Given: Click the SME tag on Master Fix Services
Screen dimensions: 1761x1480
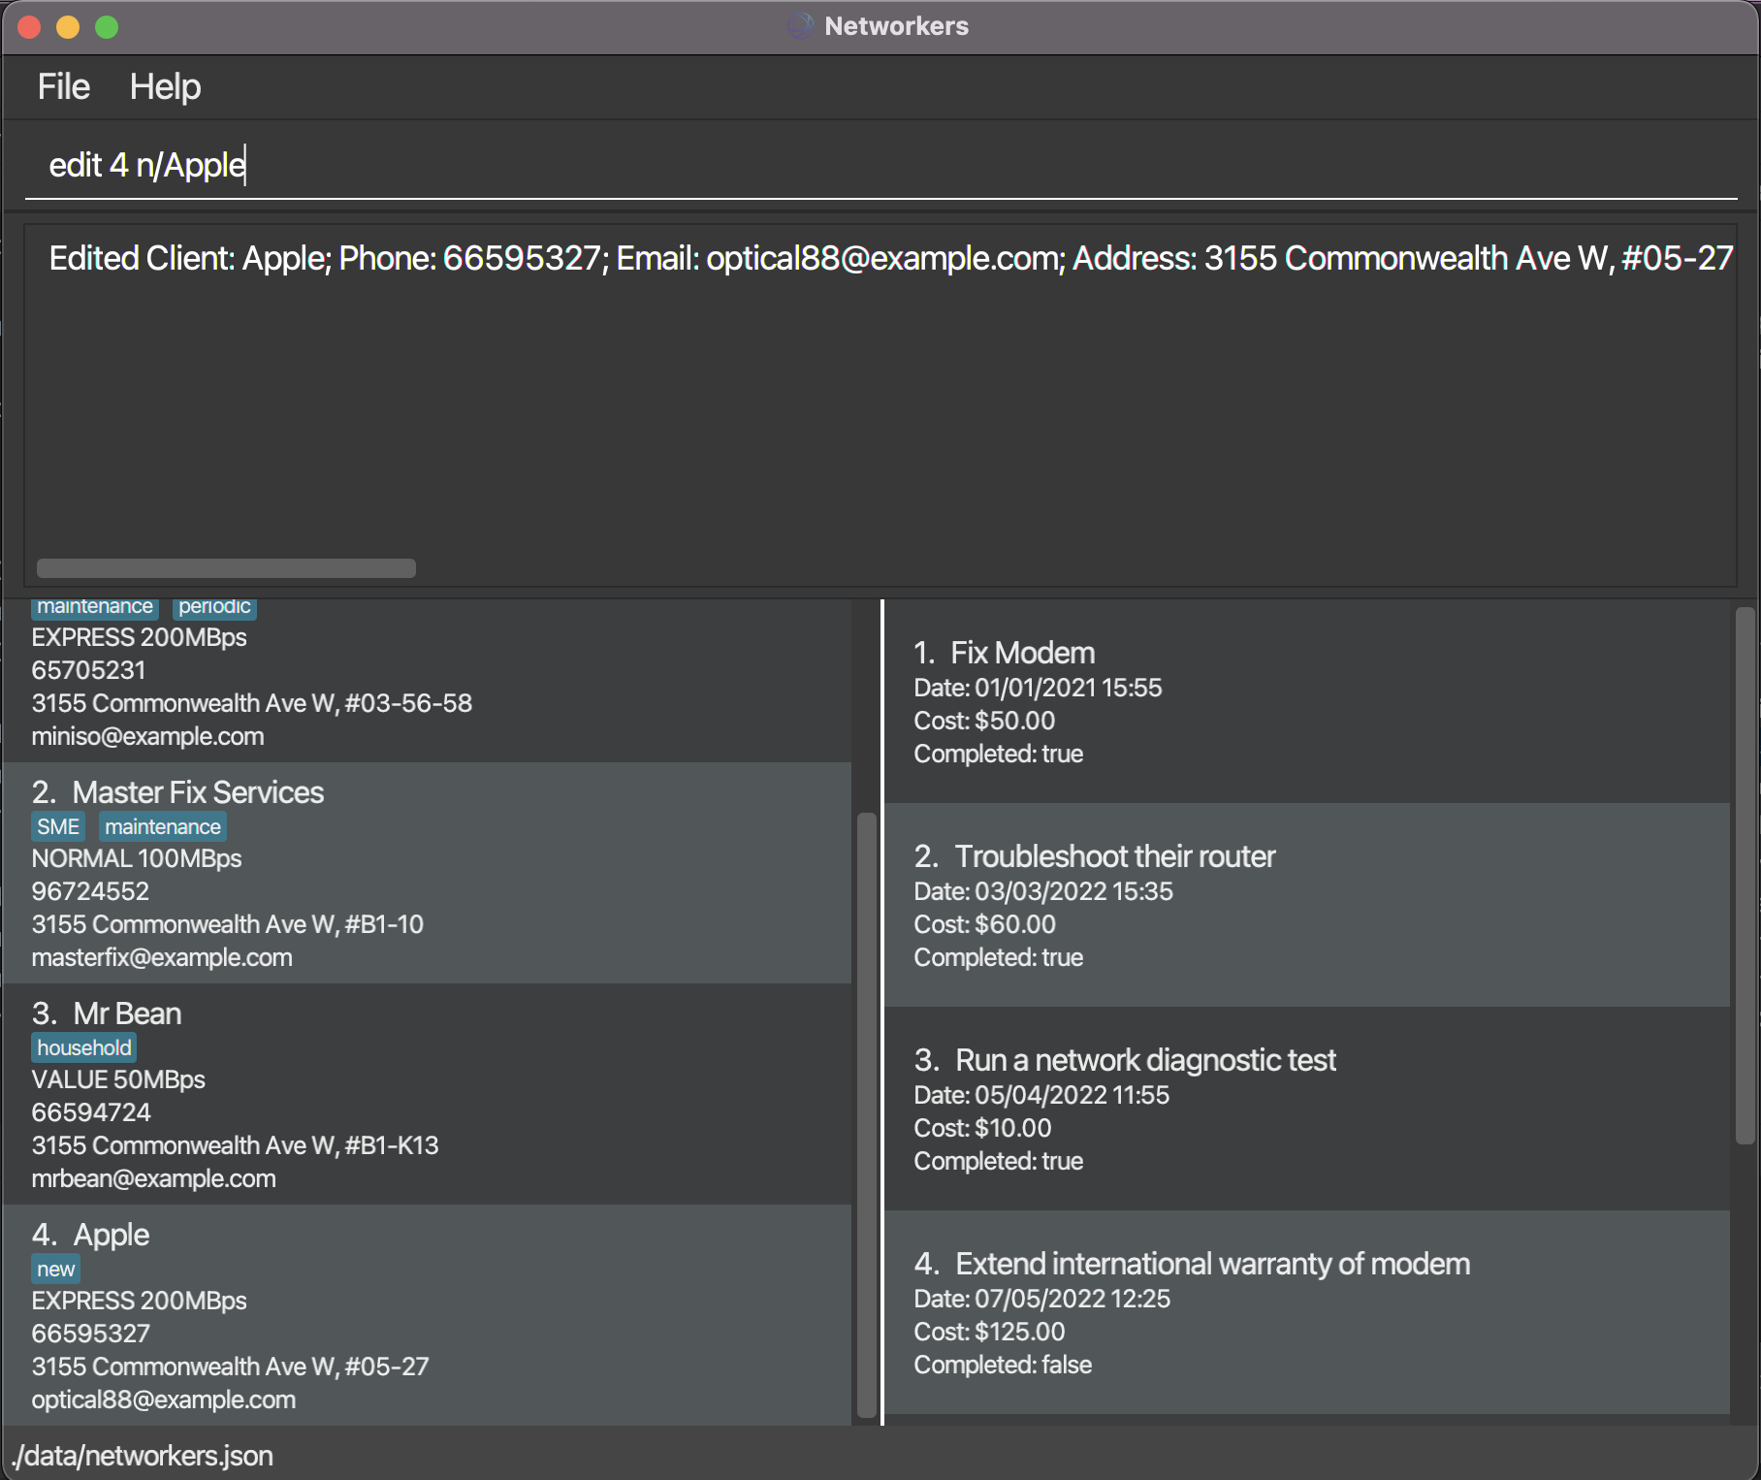Looking at the screenshot, I should (x=58, y=826).
